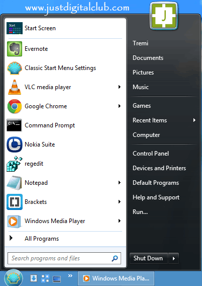
Task: Open shutdown options arrow next to Shut Down
Action: click(x=174, y=258)
